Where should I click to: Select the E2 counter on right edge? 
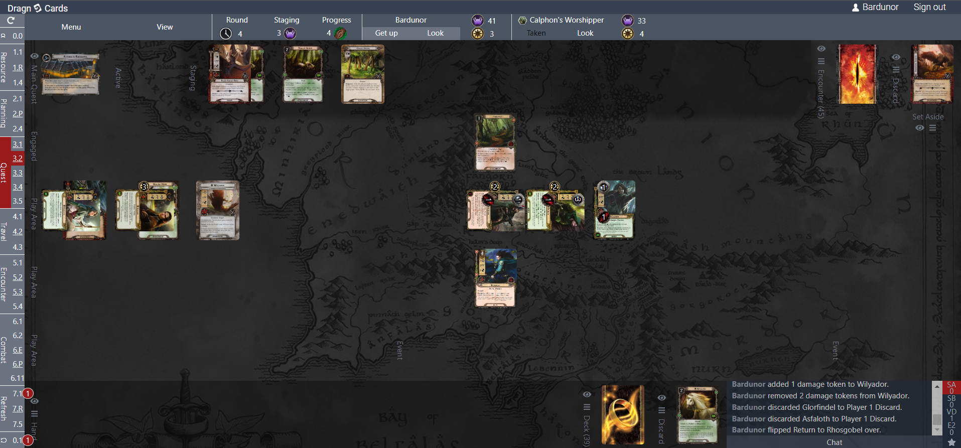(x=951, y=428)
